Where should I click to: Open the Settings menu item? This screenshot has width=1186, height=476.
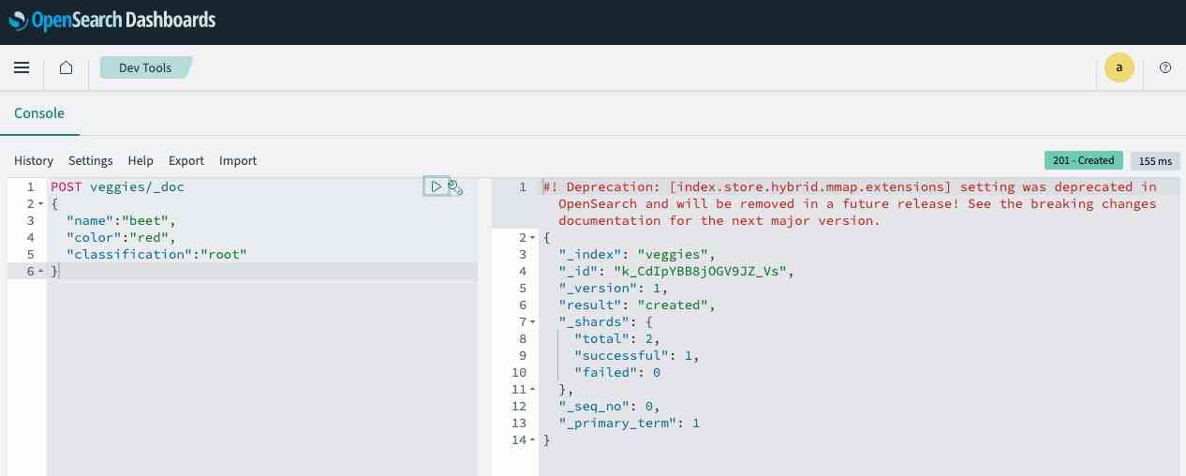click(x=90, y=161)
